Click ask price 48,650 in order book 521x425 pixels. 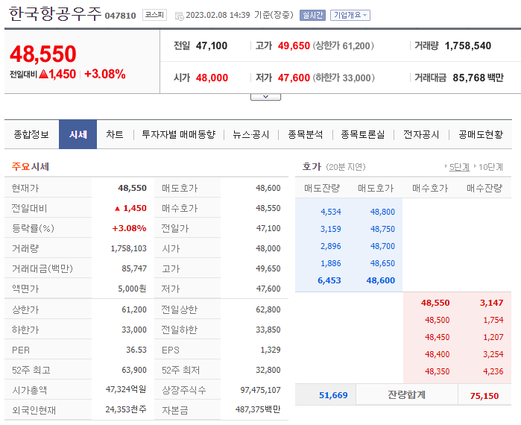coord(382,263)
